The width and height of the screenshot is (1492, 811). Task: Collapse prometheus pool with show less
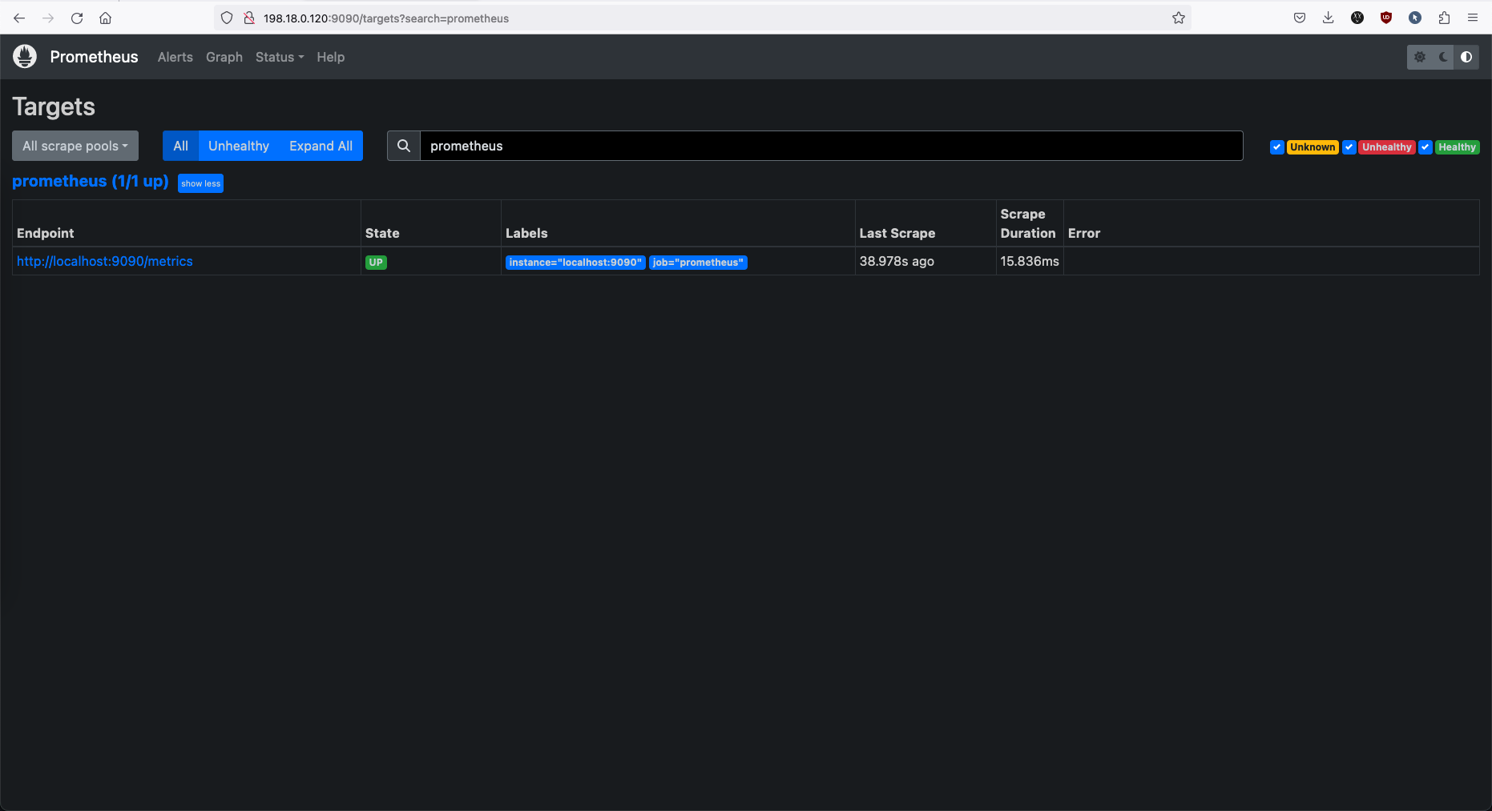pos(200,183)
